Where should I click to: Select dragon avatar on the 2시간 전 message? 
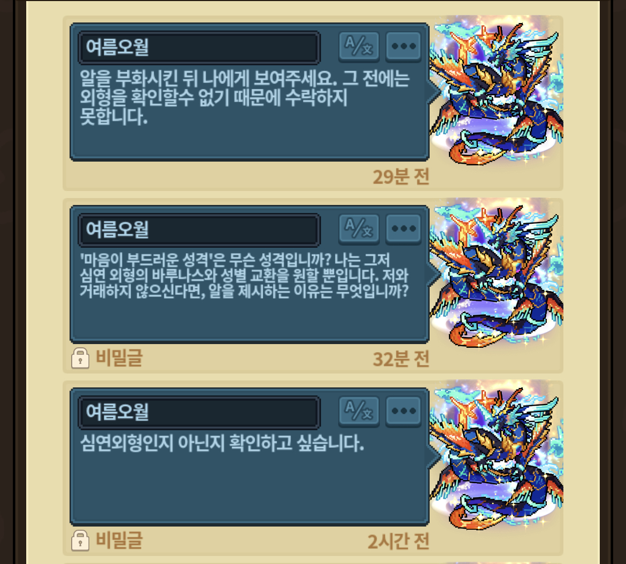[x=496, y=455]
